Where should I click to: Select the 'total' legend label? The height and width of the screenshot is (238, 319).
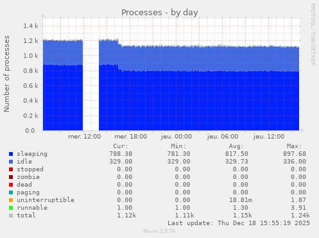26,216
